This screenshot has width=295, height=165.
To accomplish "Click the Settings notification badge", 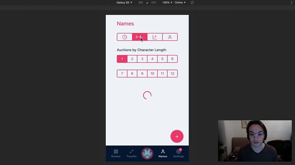I will pos(180,149).
